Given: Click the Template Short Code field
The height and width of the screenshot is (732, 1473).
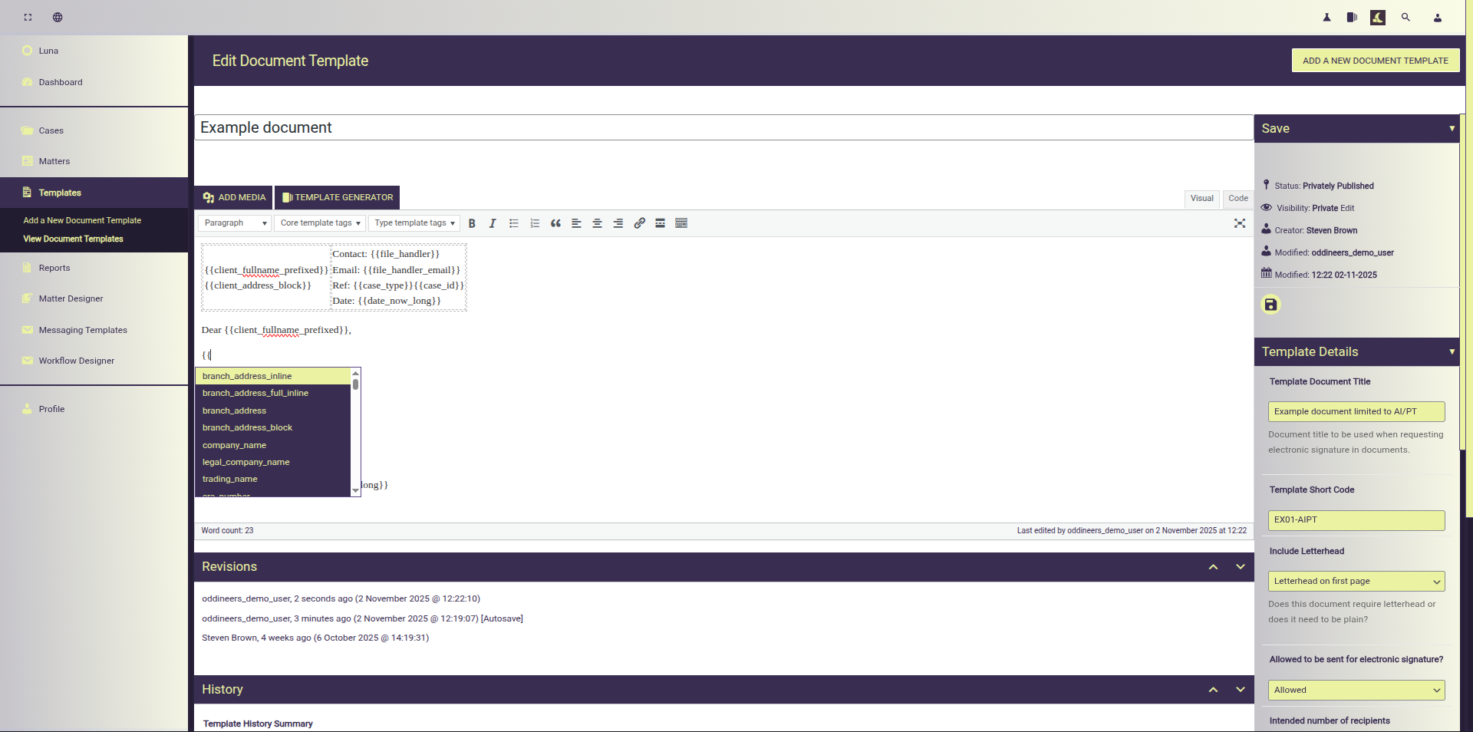Looking at the screenshot, I should click(x=1356, y=520).
